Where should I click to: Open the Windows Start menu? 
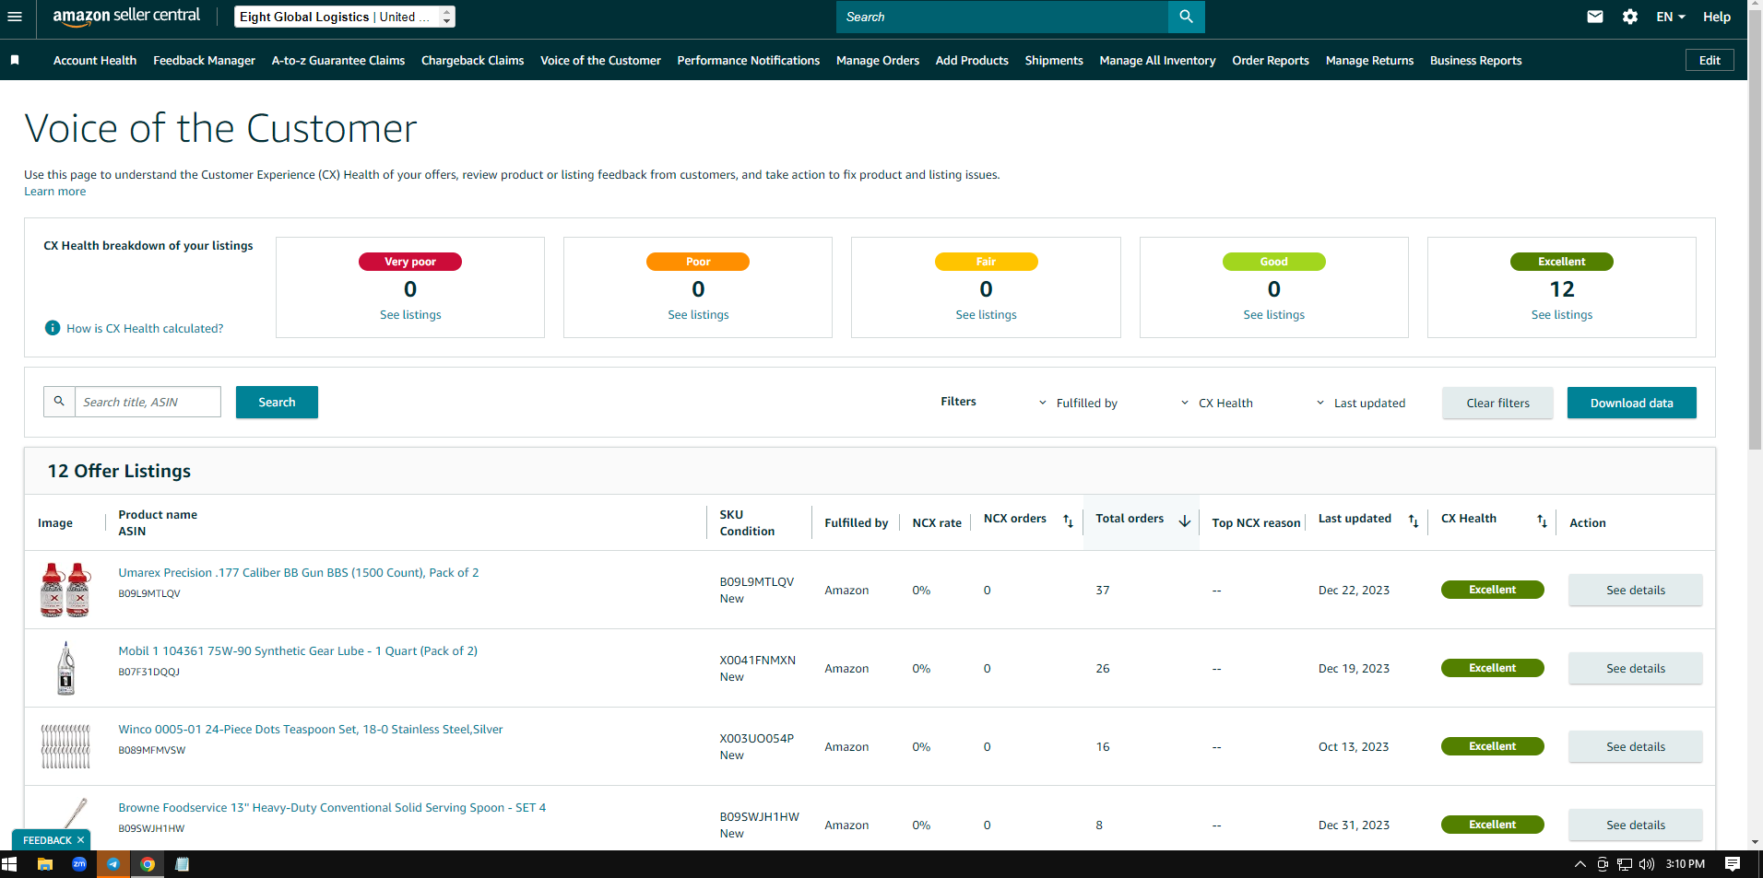9,864
